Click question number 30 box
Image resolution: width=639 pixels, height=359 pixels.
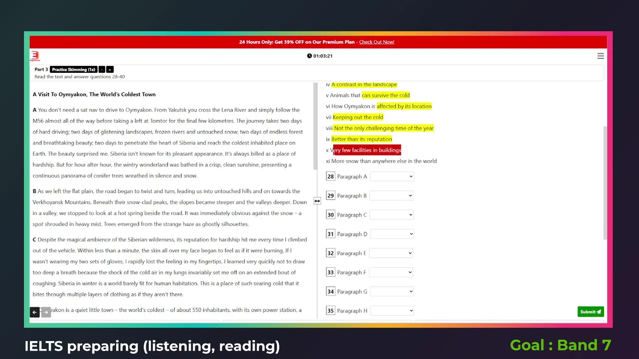(330, 215)
